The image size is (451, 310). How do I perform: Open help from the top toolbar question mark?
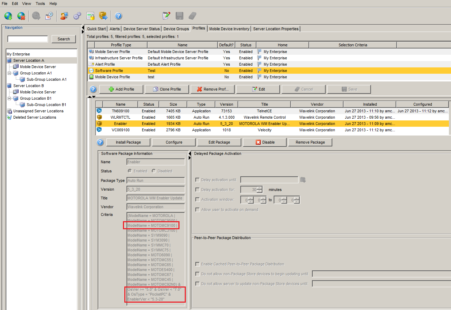coord(118,16)
